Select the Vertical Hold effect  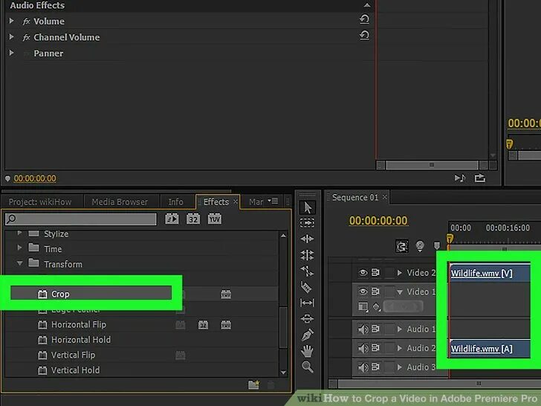(x=76, y=370)
